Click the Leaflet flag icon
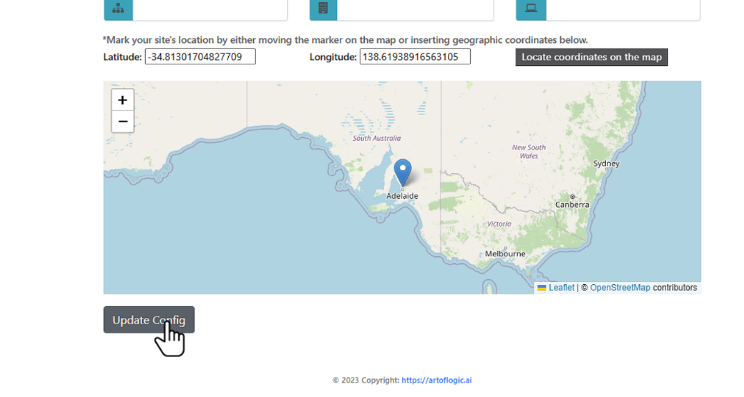 542,288
